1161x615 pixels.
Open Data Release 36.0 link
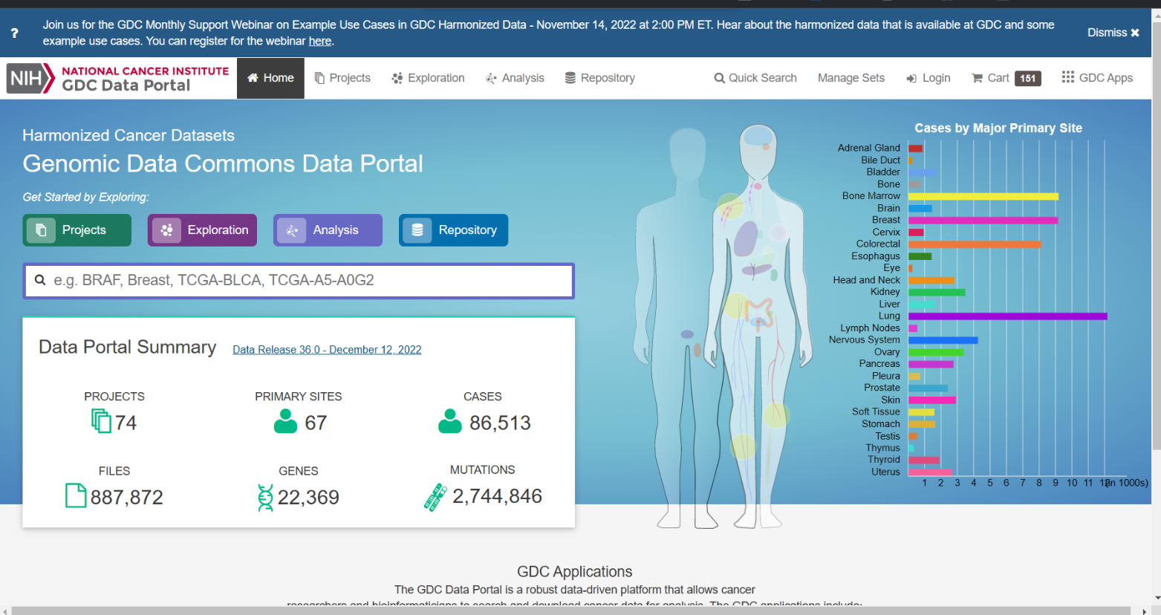pos(327,350)
